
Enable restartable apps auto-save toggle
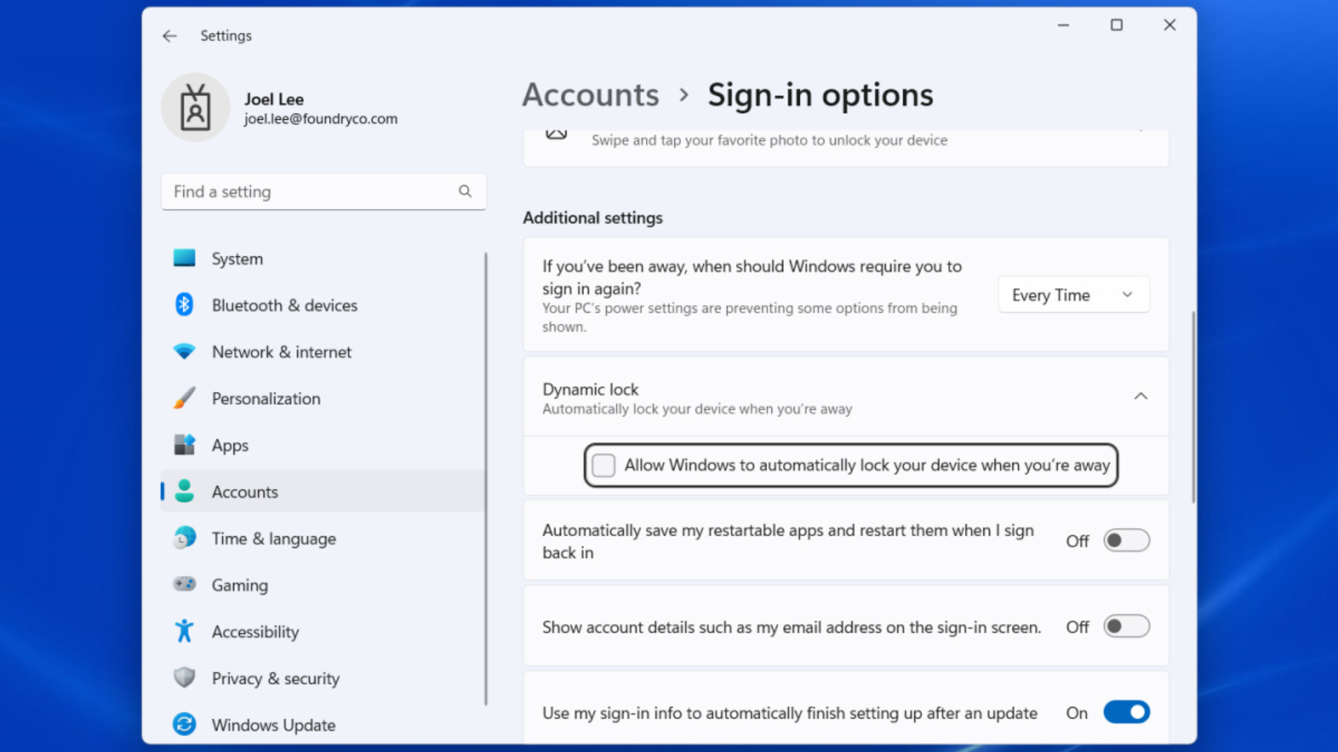click(x=1126, y=541)
